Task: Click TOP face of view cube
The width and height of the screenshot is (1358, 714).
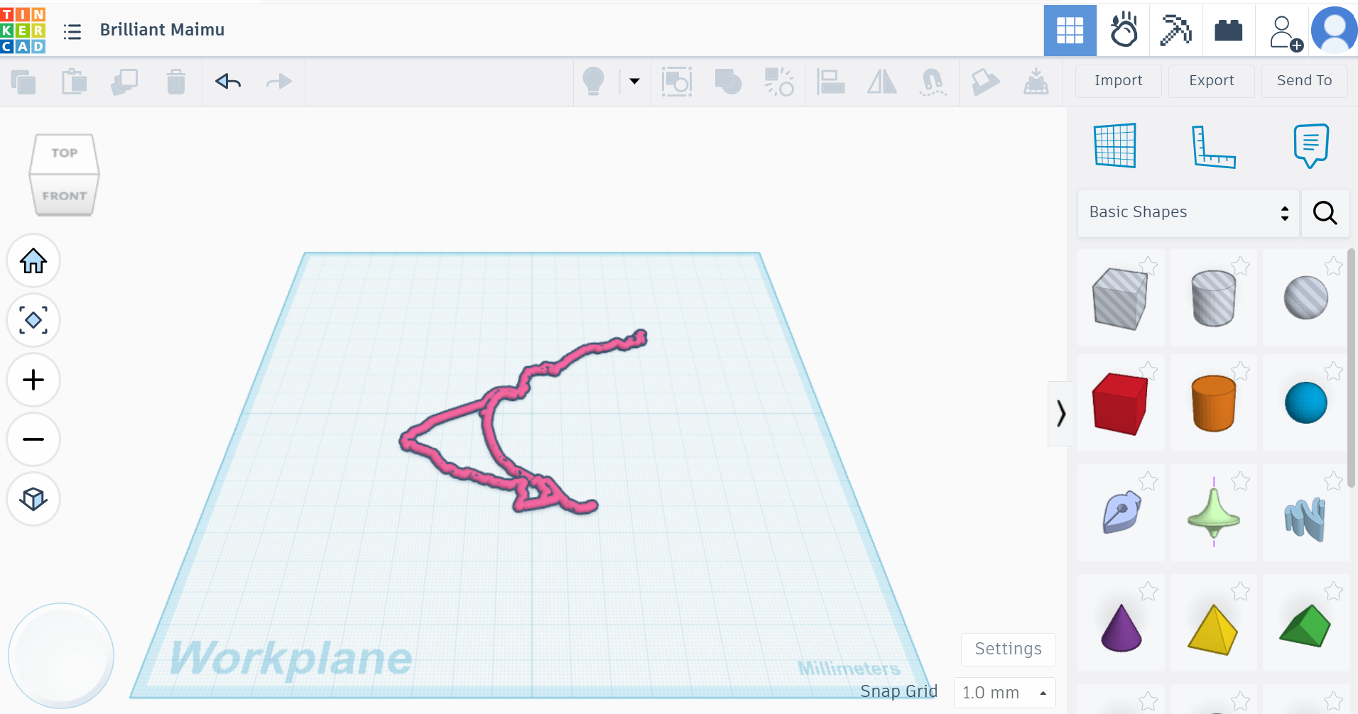Action: coord(64,153)
